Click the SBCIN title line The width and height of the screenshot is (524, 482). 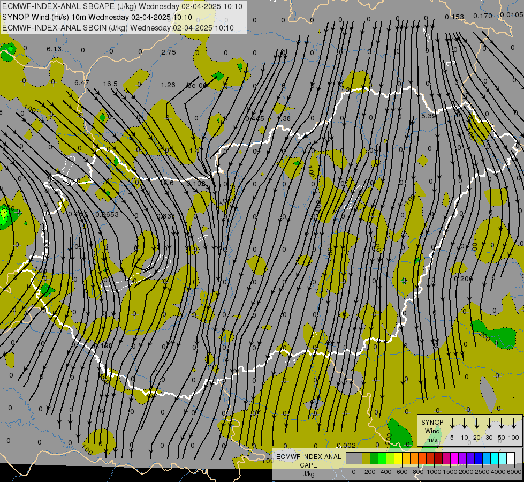pyautogui.click(x=118, y=28)
